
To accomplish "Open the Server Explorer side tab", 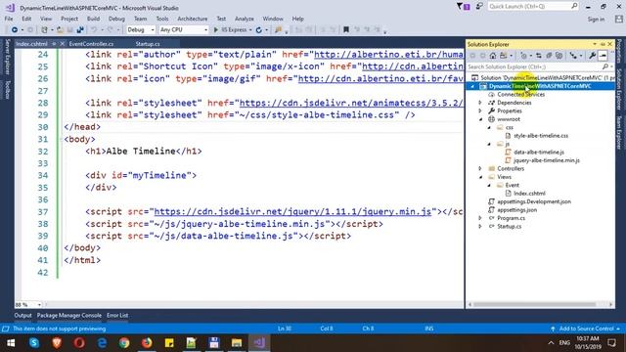I will 7,57.
